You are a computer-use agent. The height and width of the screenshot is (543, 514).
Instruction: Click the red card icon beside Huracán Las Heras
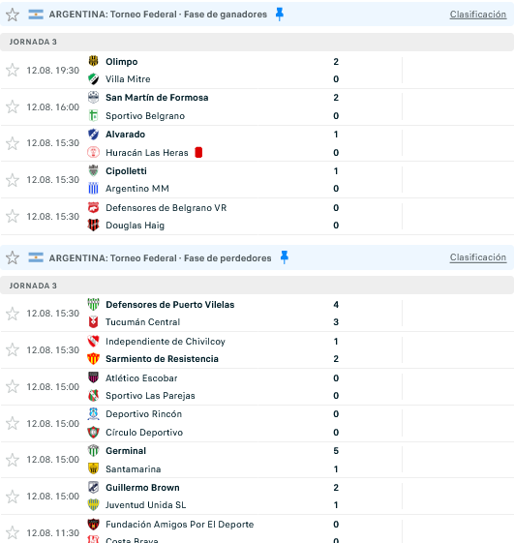coord(198,152)
